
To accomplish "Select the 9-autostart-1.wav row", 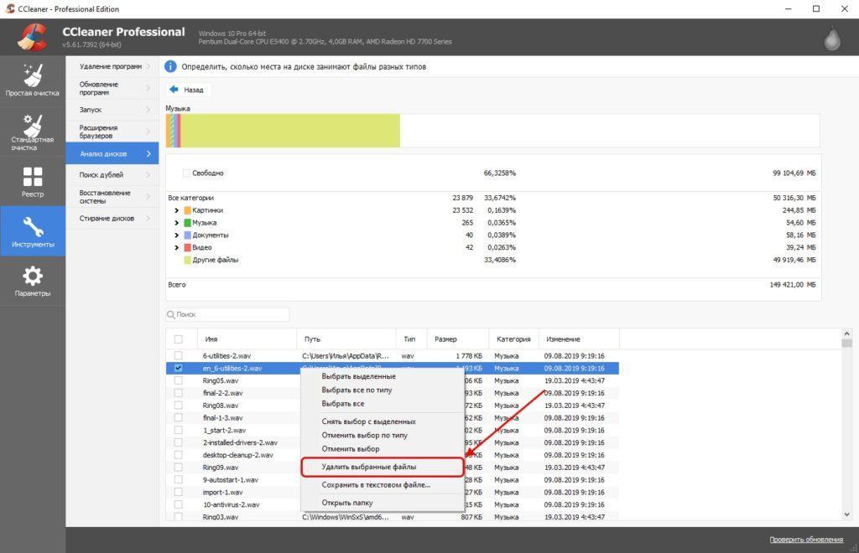I will click(393, 480).
